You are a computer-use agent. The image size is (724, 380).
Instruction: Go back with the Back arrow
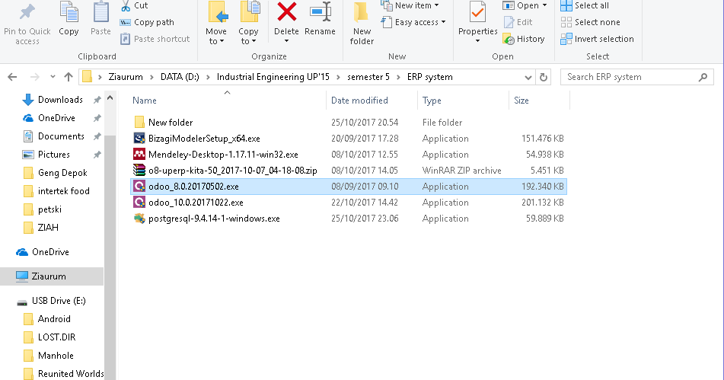12,77
